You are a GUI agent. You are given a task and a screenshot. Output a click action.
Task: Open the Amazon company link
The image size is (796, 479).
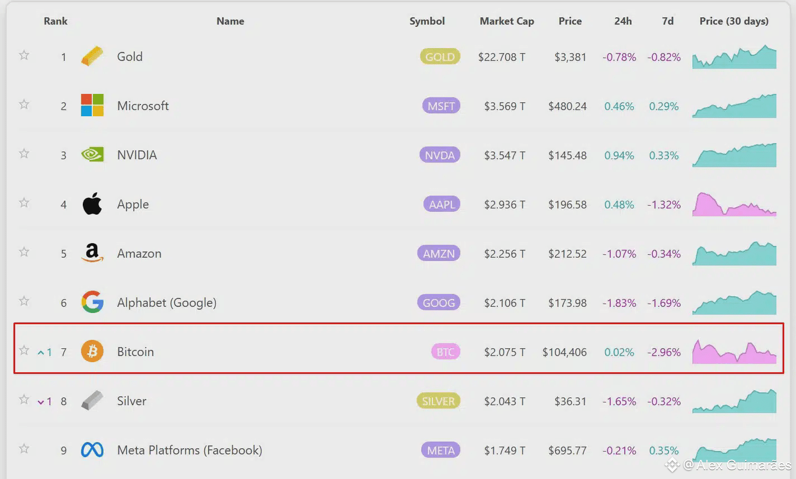click(x=139, y=253)
